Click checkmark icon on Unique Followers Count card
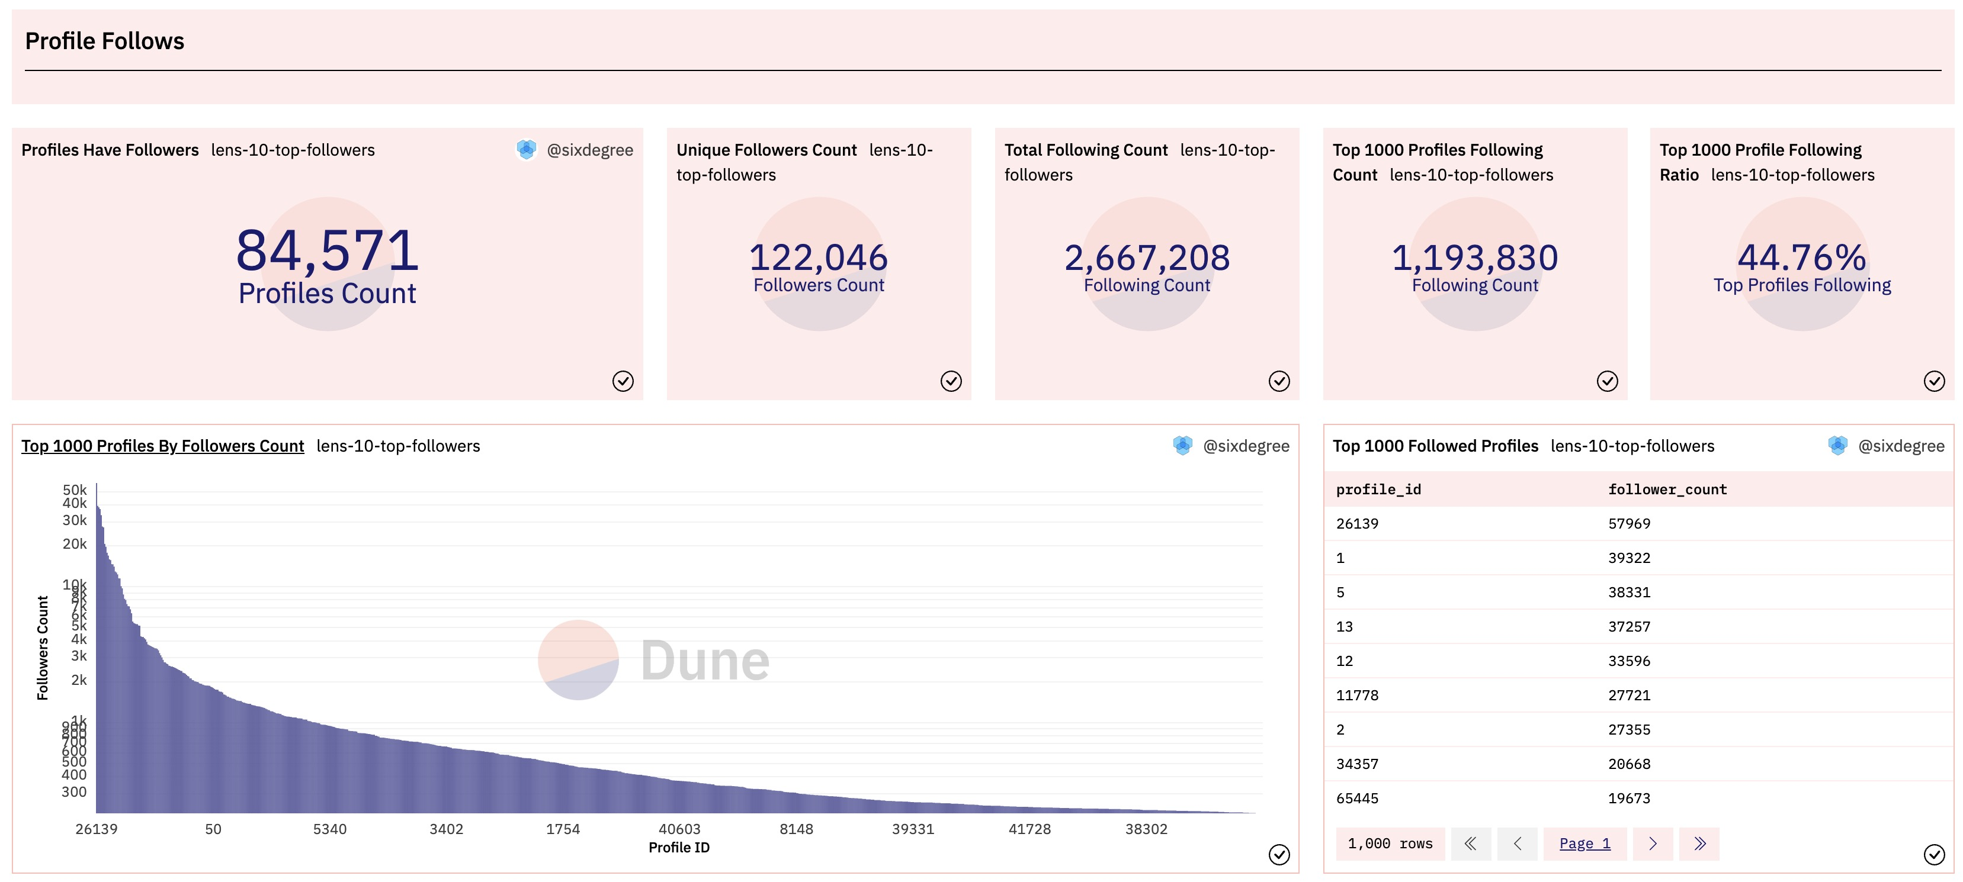 point(950,381)
